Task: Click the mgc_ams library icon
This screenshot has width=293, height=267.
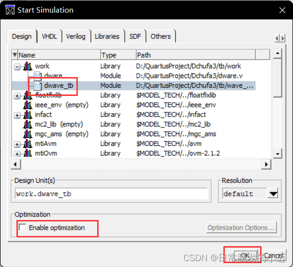Action: [28, 134]
